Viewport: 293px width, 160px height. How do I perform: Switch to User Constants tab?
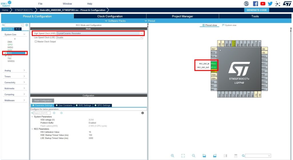[64, 105]
